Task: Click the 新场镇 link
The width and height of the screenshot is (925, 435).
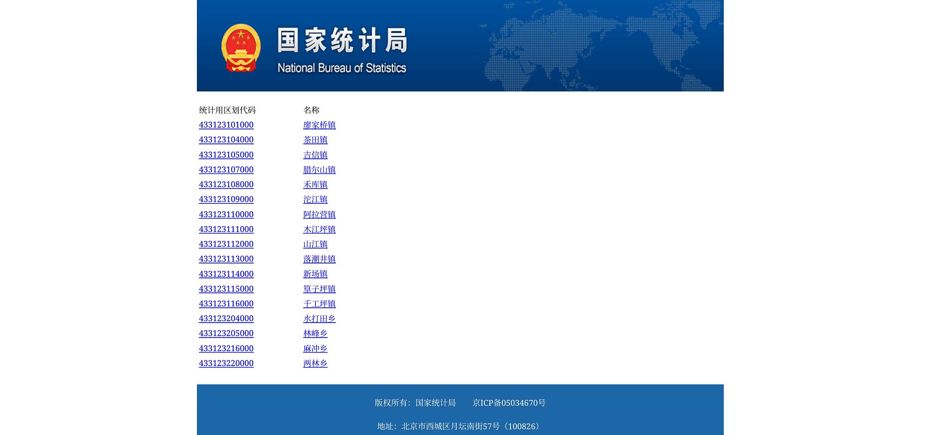Action: tap(315, 274)
